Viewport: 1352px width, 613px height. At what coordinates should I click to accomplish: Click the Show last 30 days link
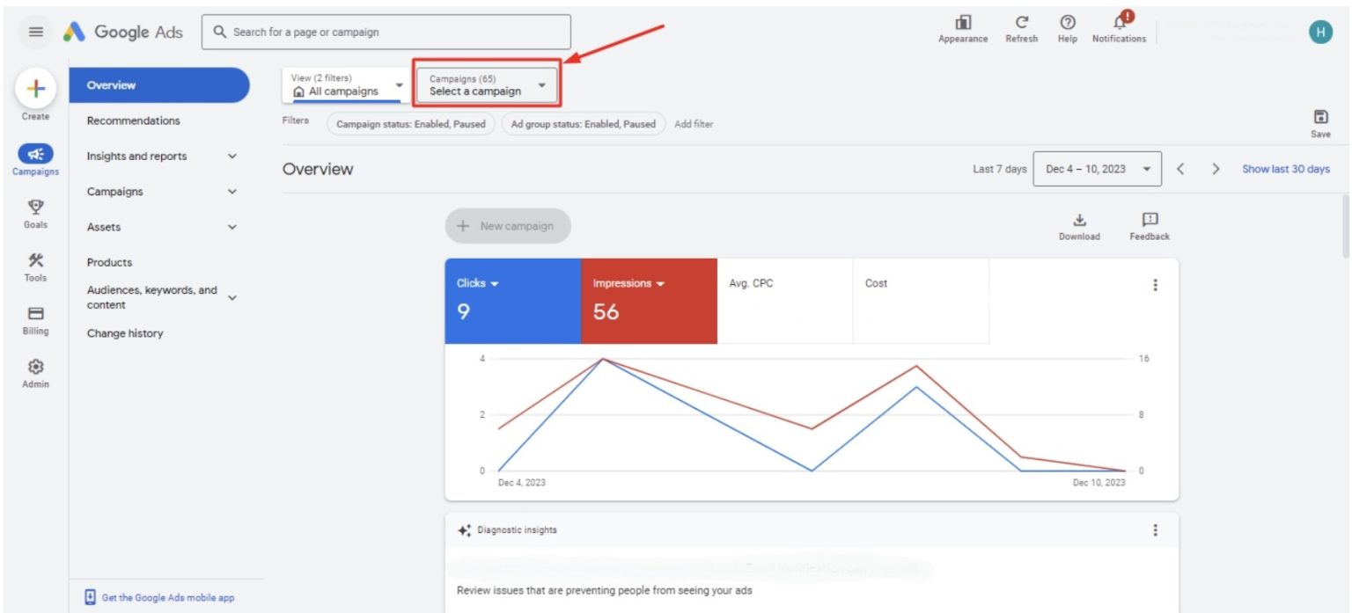tap(1285, 169)
